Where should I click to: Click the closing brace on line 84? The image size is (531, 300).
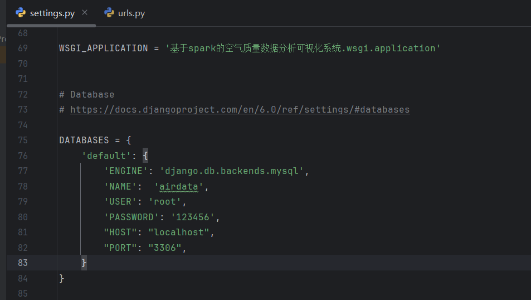[x=62, y=278]
